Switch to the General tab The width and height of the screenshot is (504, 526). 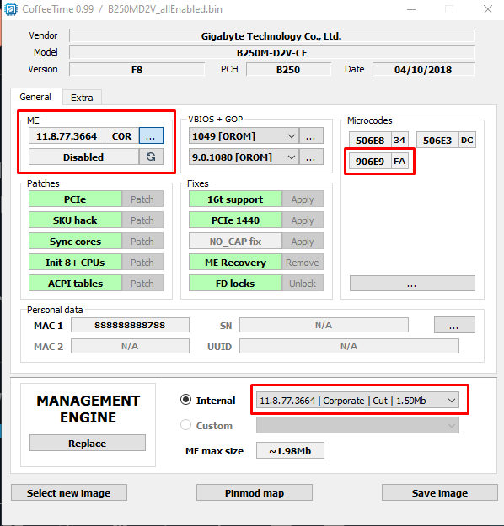pyautogui.click(x=35, y=97)
